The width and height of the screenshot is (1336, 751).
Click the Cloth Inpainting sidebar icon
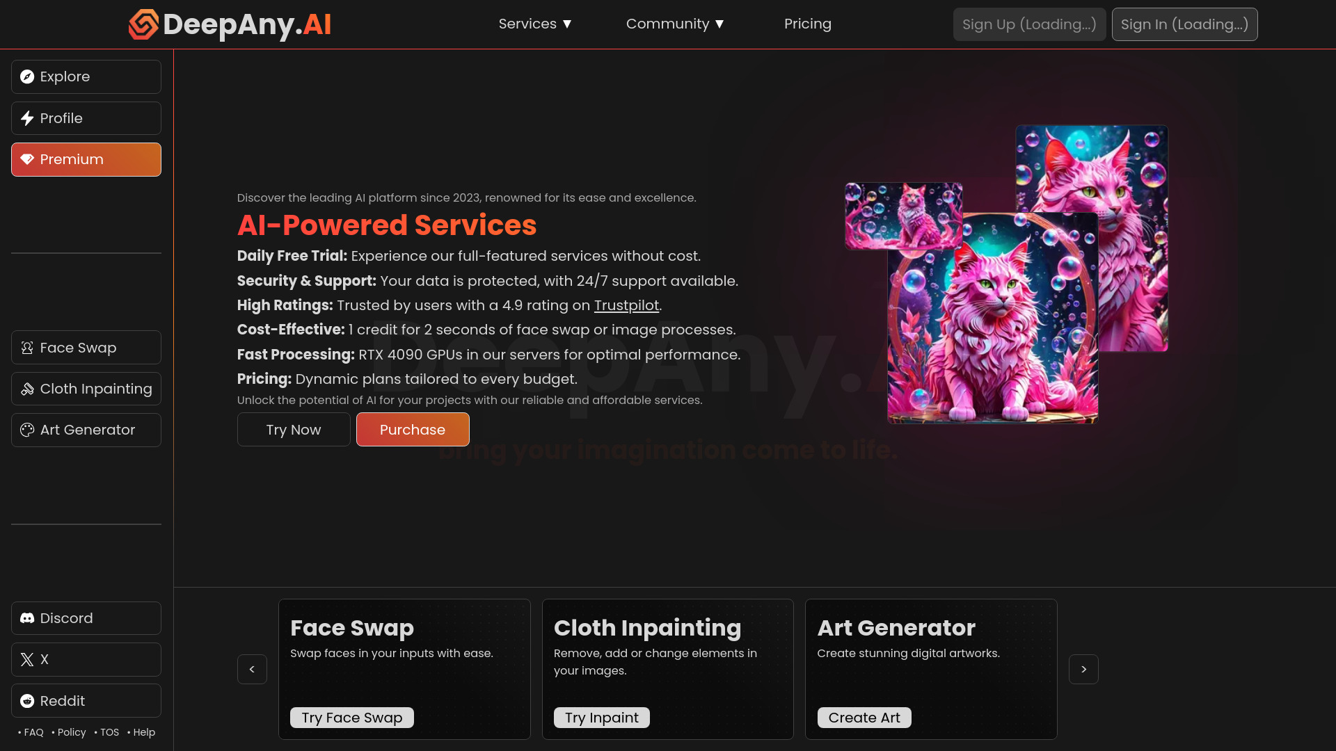point(26,388)
